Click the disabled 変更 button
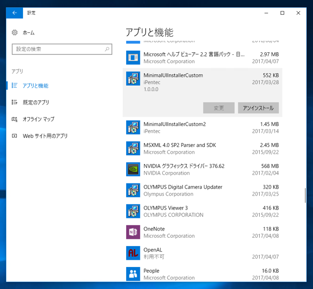The image size is (313, 289). [x=219, y=108]
